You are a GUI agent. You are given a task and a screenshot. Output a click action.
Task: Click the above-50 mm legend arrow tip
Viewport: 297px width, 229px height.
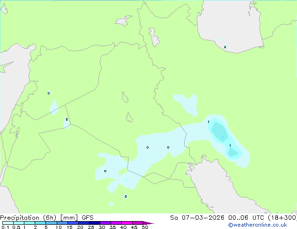(148, 223)
